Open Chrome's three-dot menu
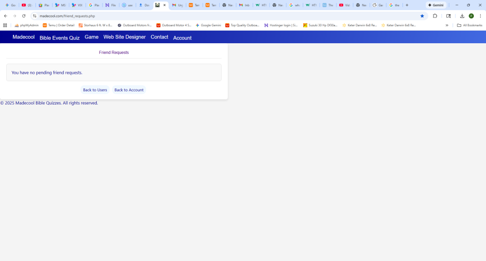The image size is (486, 261). click(x=480, y=16)
